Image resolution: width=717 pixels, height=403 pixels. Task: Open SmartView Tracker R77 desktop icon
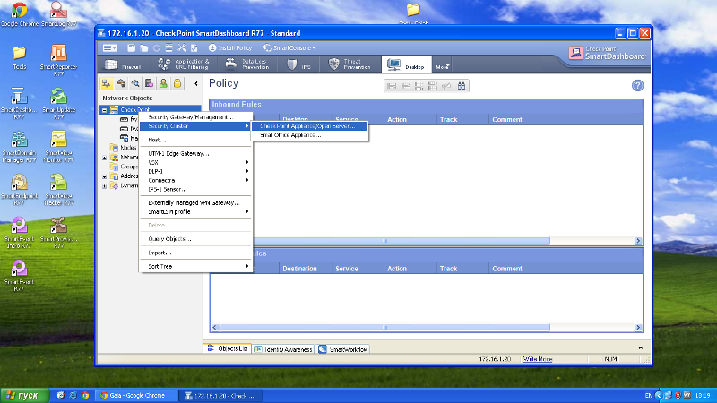pyautogui.click(x=58, y=190)
